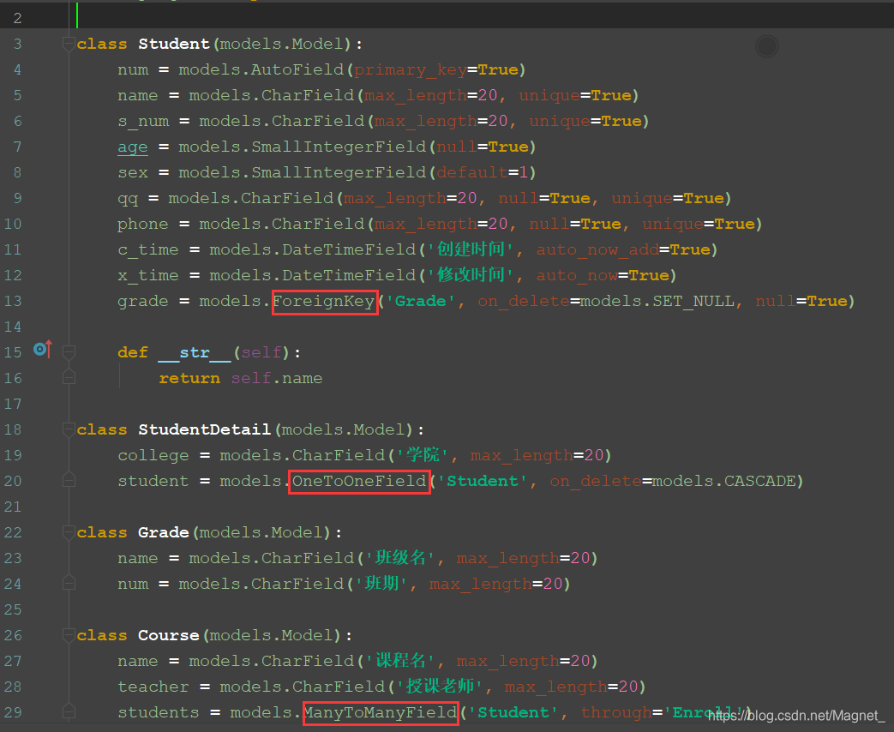Click the underlined age variable
The width and height of the screenshot is (894, 732).
click(x=132, y=147)
